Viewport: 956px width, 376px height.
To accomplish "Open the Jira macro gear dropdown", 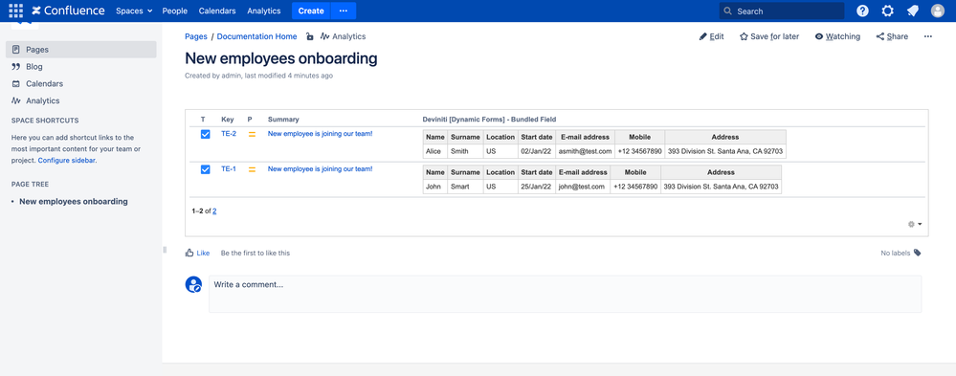I will click(915, 224).
